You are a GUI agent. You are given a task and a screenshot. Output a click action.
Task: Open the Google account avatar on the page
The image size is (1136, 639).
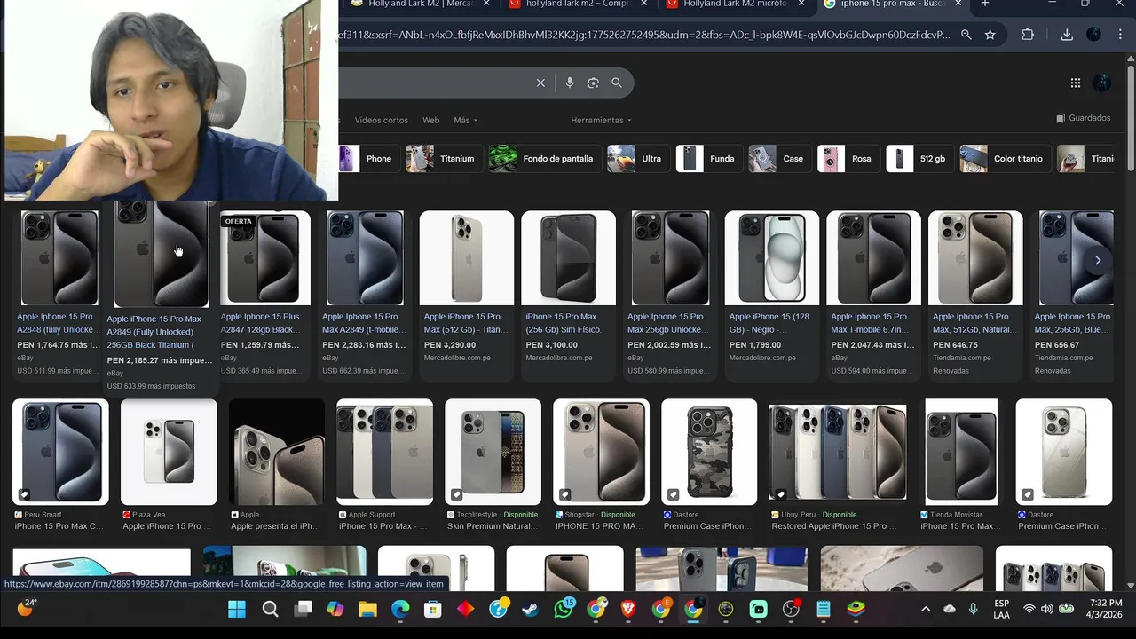coord(1102,83)
